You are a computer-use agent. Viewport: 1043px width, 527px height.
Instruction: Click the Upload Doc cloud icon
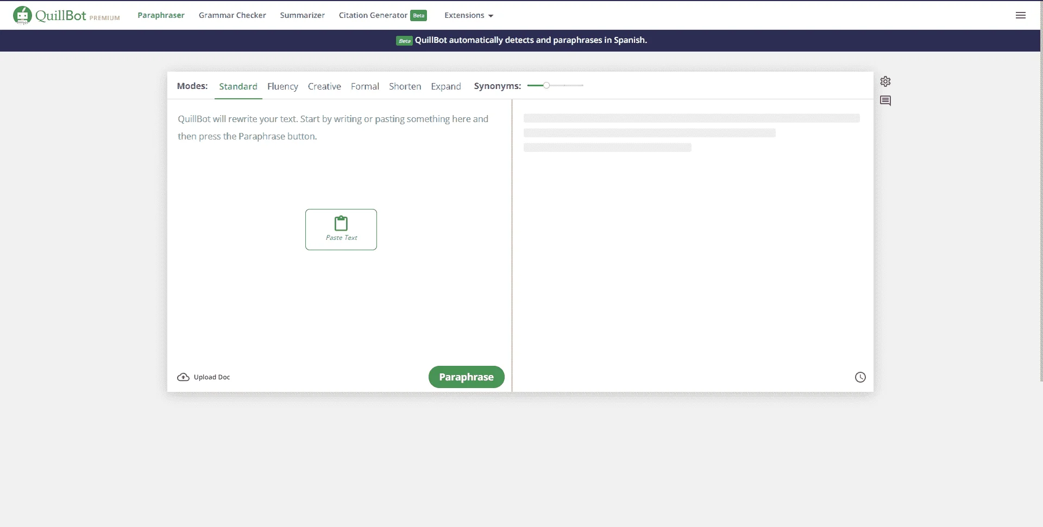click(184, 377)
